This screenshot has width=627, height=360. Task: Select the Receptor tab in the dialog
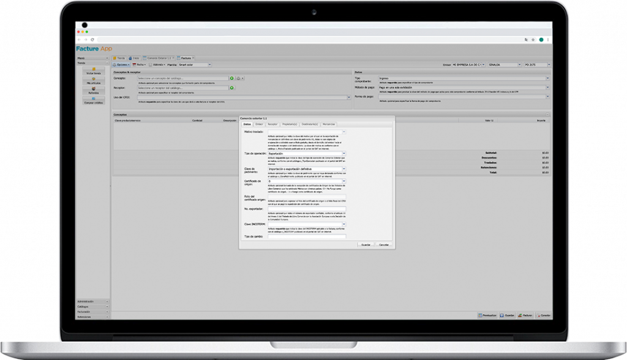[272, 124]
